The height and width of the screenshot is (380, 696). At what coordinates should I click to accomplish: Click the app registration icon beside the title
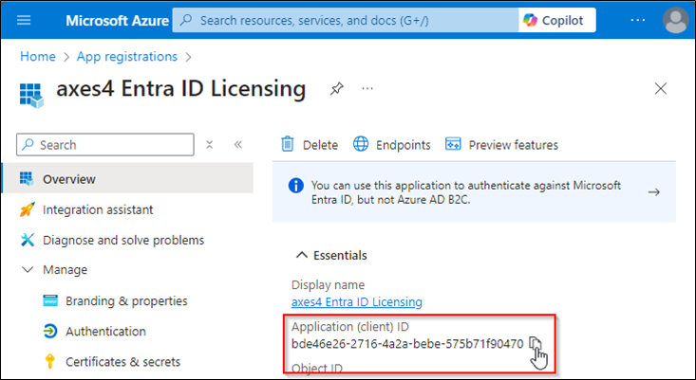pyautogui.click(x=31, y=95)
